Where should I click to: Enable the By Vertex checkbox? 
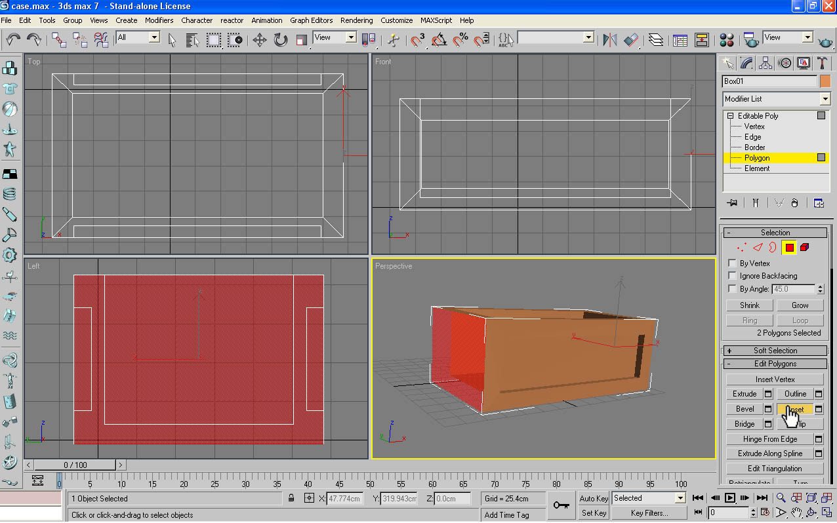(x=732, y=263)
